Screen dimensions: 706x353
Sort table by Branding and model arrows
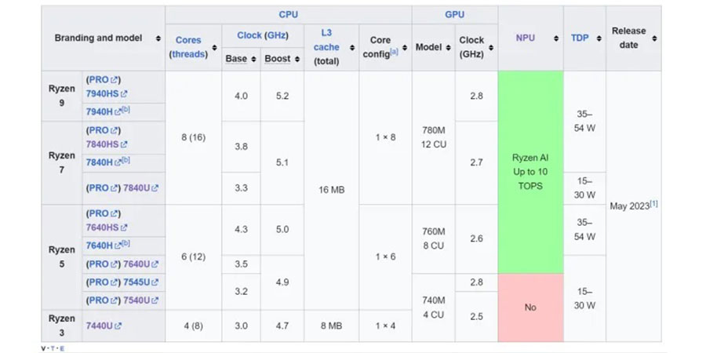158,38
